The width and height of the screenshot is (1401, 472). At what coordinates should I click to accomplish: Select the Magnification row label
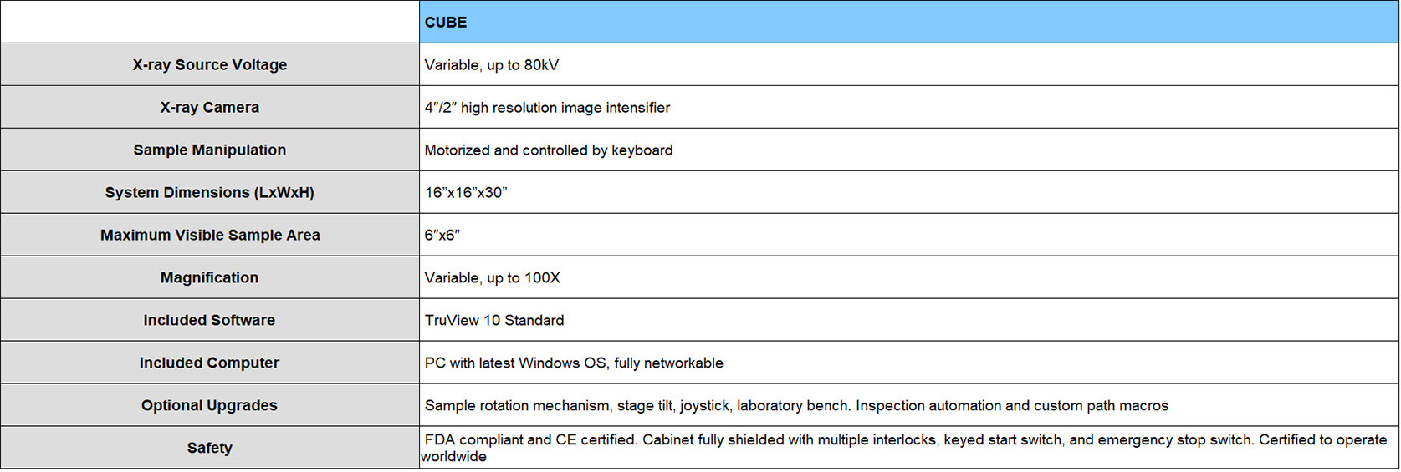210,278
